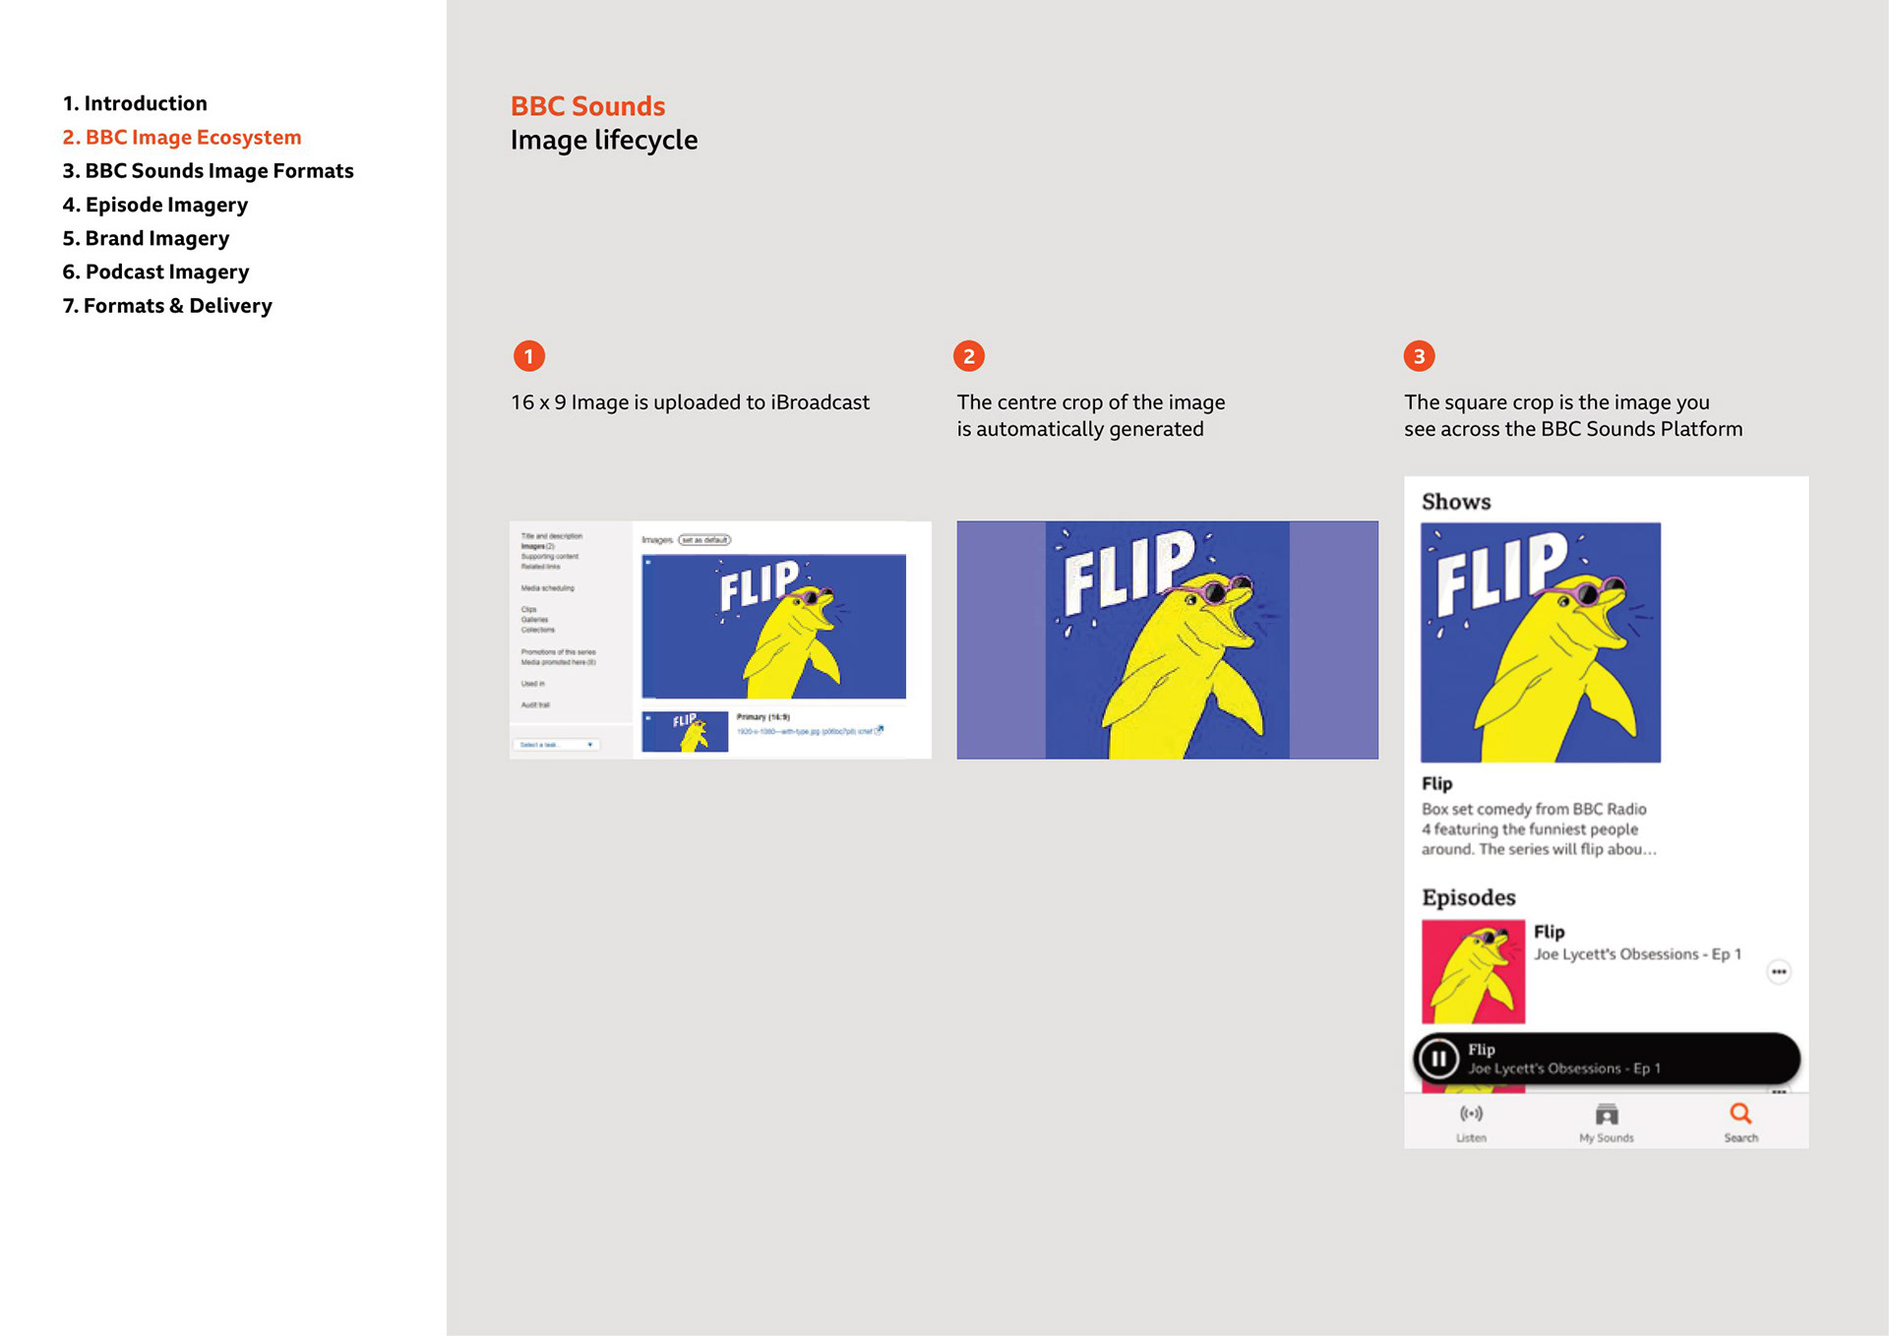Viewport: 1889px width, 1336px height.
Task: Go to 1. Introduction section
Action: pos(135,103)
